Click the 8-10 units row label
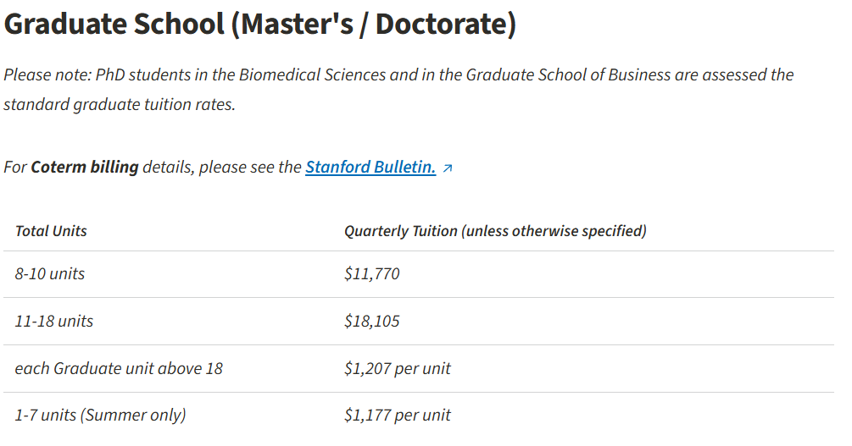852x446 pixels. coord(50,273)
